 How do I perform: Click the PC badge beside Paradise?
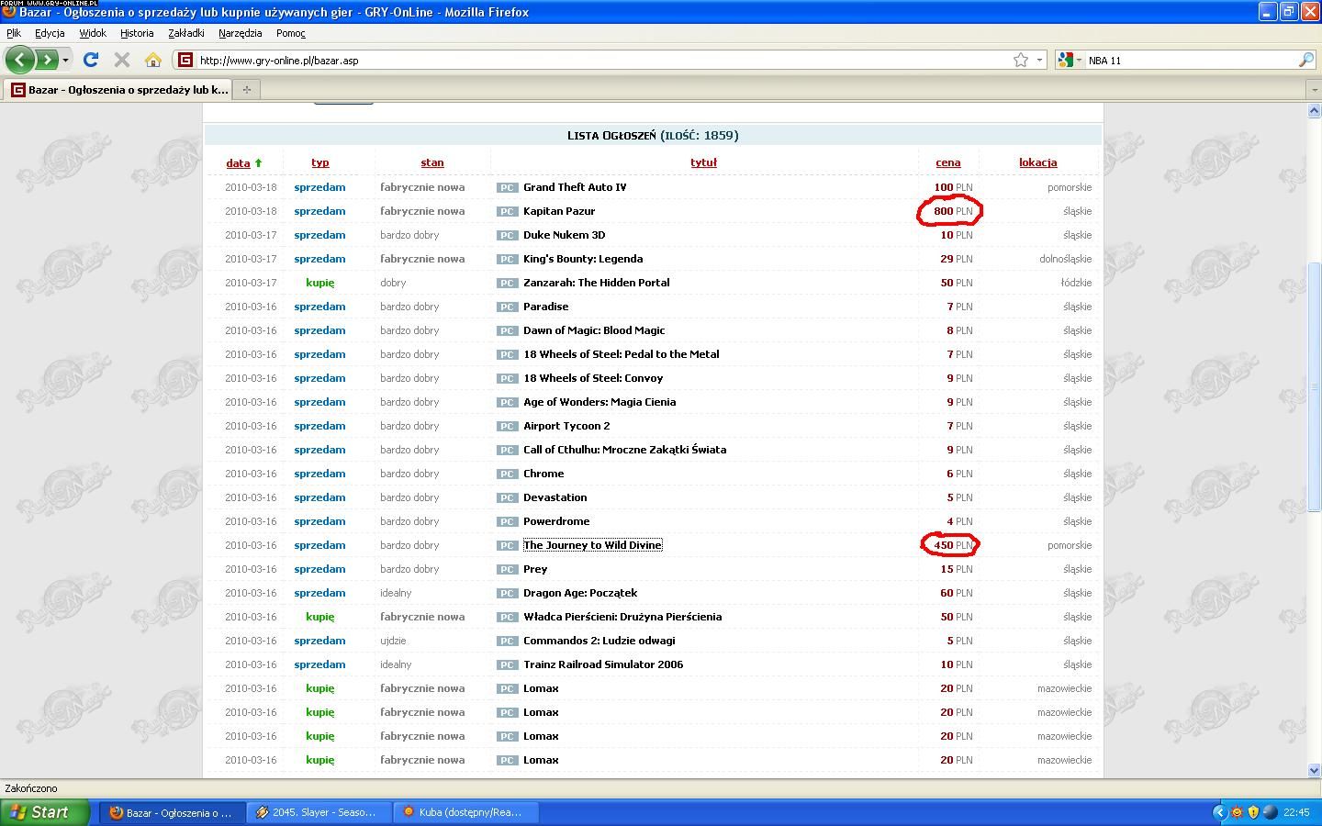click(507, 307)
